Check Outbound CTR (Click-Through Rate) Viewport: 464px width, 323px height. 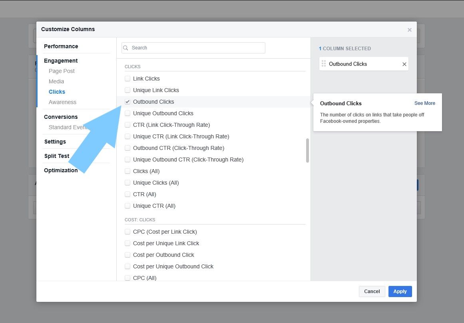[x=127, y=148]
